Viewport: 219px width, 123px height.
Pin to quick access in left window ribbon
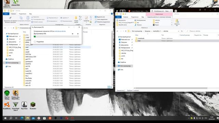(x=10, y=20)
